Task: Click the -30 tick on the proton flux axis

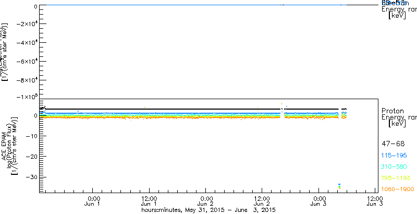Action: (x=31, y=177)
